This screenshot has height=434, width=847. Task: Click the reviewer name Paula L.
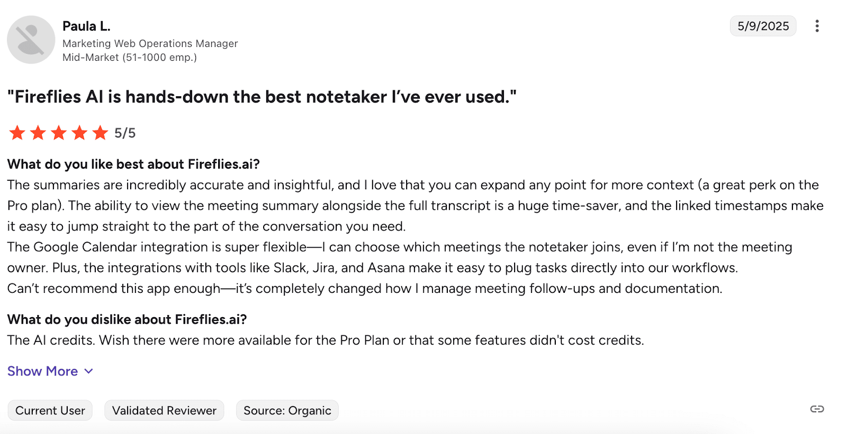coord(86,26)
